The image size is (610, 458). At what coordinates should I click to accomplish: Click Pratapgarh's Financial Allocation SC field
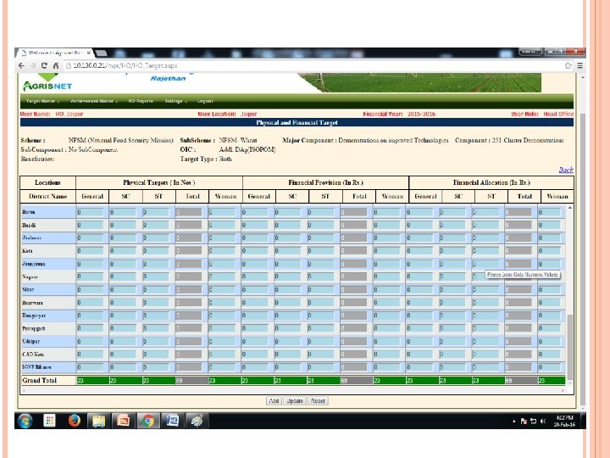point(452,328)
